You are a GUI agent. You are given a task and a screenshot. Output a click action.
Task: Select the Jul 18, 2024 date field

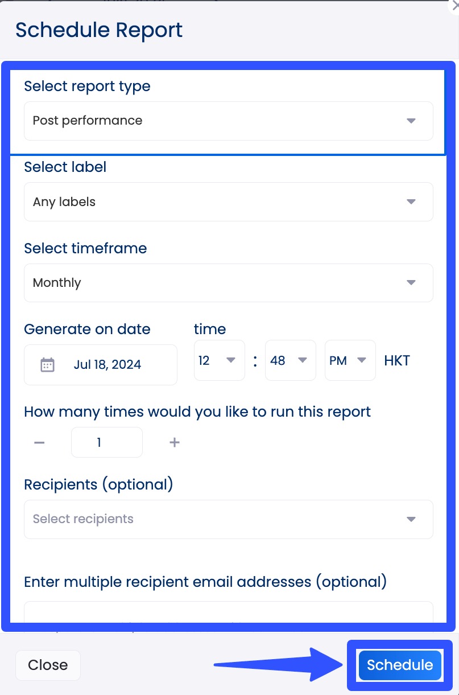[x=108, y=364]
